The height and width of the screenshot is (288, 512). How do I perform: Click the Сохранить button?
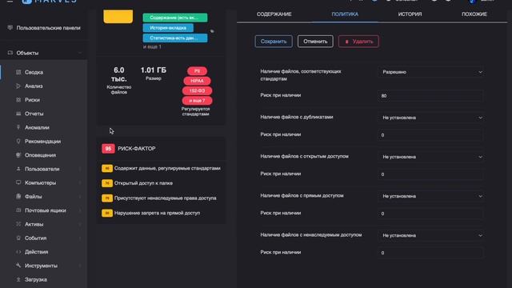pos(274,42)
